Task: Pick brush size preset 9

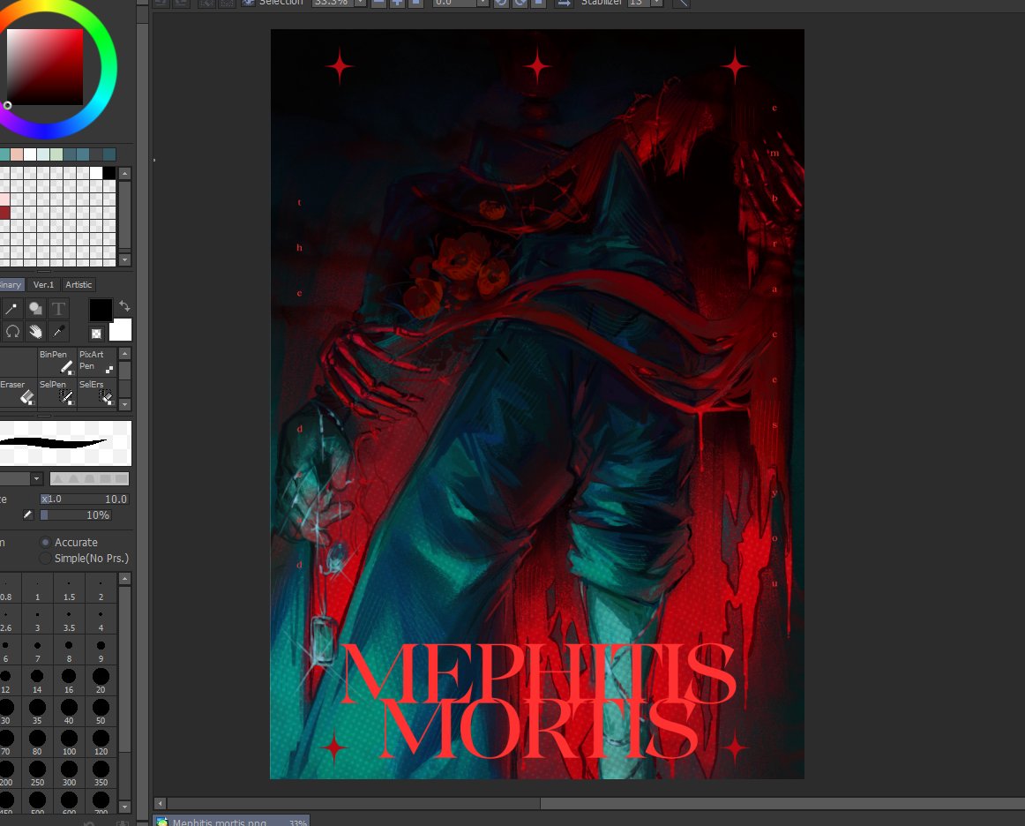Action: [101, 650]
